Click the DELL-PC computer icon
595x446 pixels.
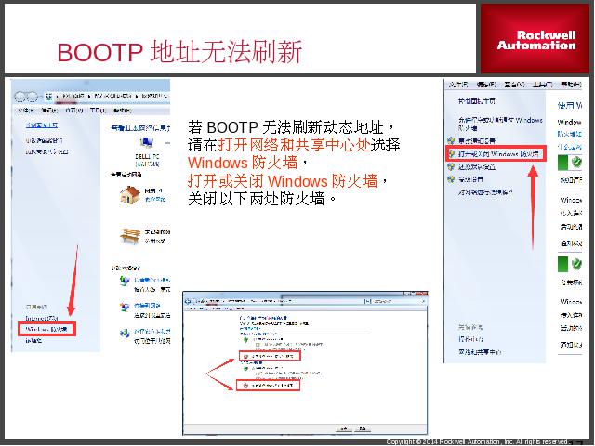(x=147, y=143)
